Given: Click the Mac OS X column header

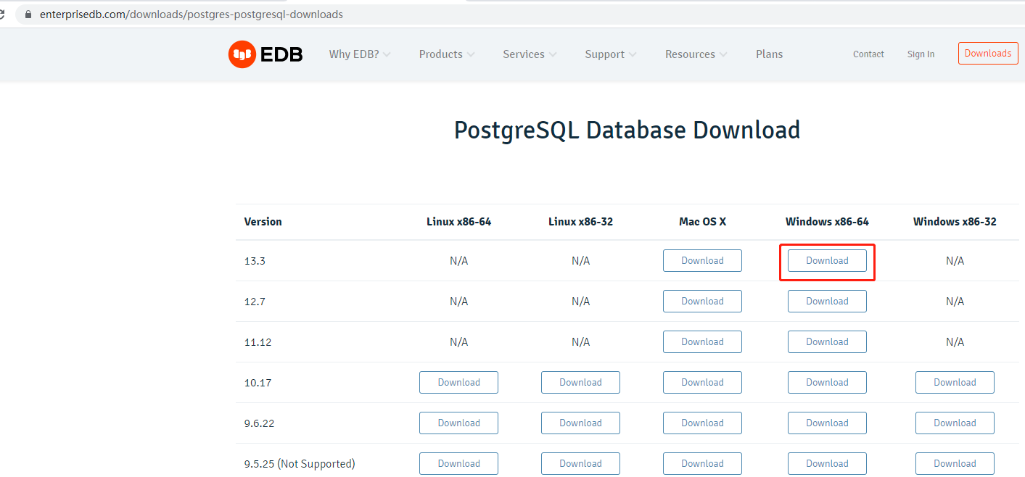Looking at the screenshot, I should pos(702,222).
